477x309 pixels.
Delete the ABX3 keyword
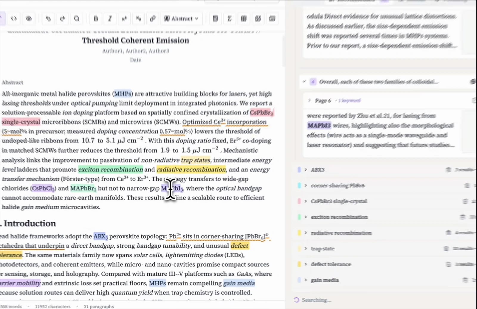(448, 170)
